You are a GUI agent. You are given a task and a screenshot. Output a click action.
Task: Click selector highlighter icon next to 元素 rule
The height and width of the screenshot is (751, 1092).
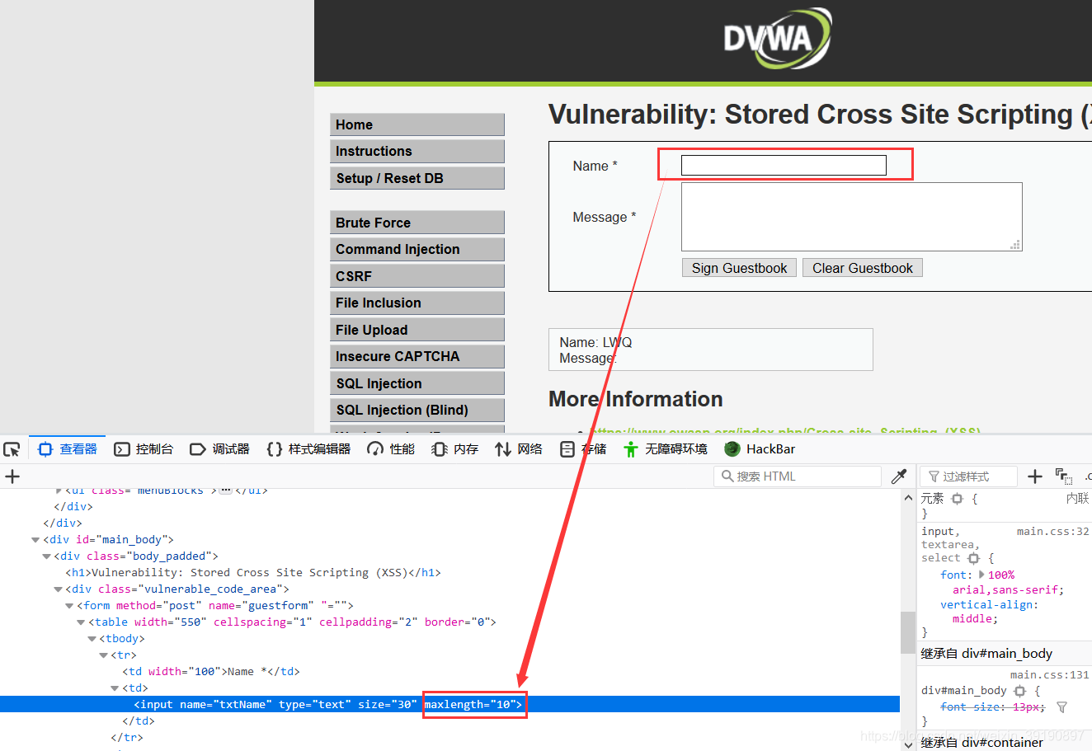(x=957, y=499)
